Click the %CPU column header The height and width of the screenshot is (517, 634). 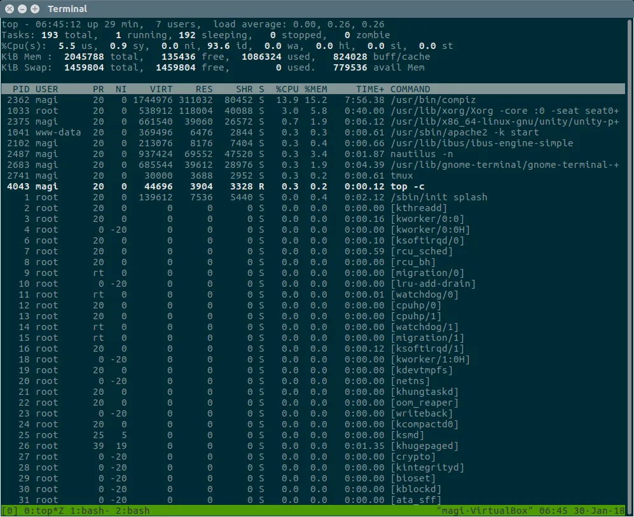[x=286, y=89]
